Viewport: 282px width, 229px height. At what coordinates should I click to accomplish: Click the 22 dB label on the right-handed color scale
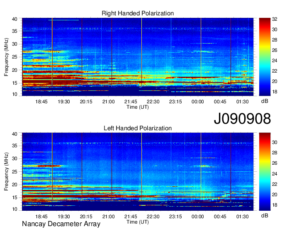tap(275, 71)
